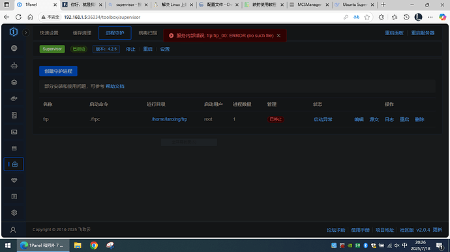Open the user account sidebar icon
Viewport: 450px width, 252px height.
click(13, 230)
